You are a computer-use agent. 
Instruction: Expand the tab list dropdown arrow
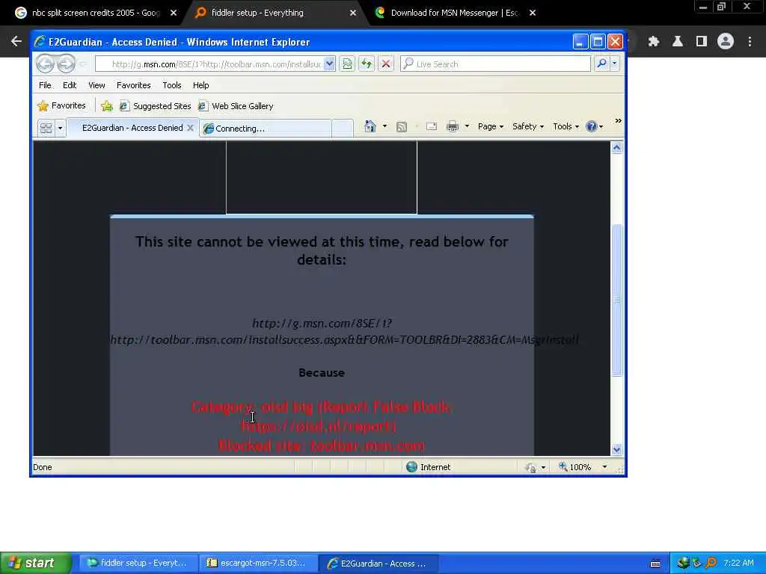(x=60, y=128)
